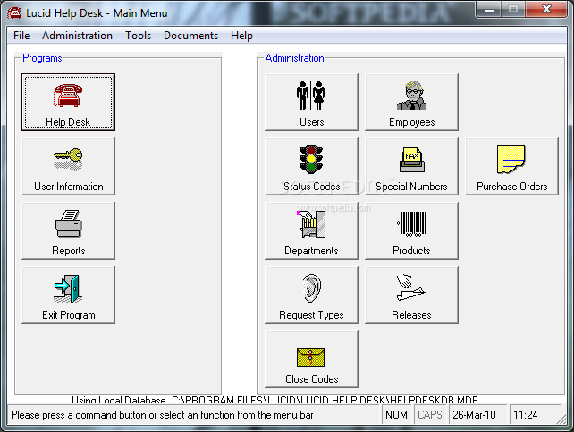
Task: Click the 26-Mar-10 date in status bar
Action: [x=477, y=415]
